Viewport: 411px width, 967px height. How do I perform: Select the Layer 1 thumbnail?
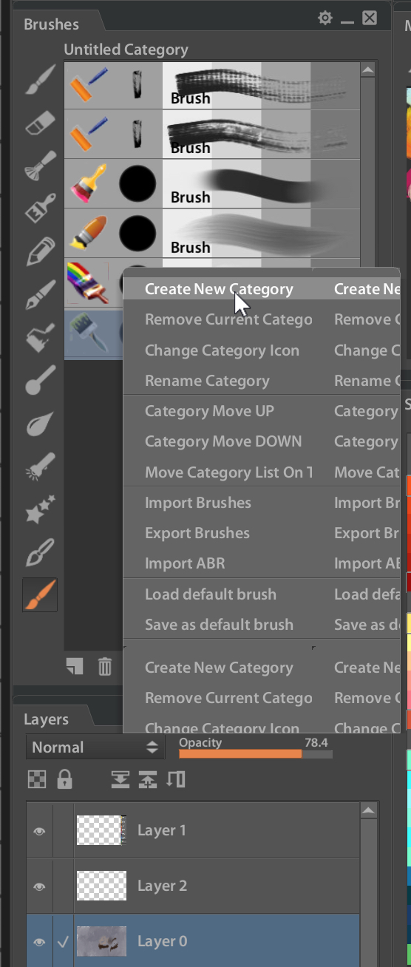coord(102,830)
